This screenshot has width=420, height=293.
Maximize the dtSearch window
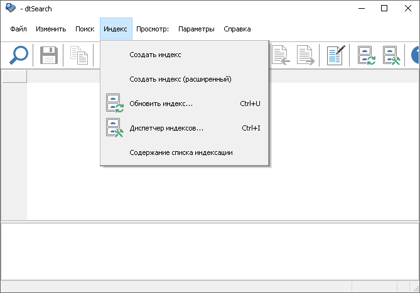pos(384,8)
